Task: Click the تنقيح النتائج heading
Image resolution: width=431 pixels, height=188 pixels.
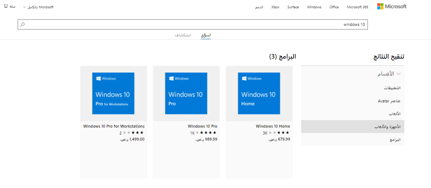Action: click(389, 57)
